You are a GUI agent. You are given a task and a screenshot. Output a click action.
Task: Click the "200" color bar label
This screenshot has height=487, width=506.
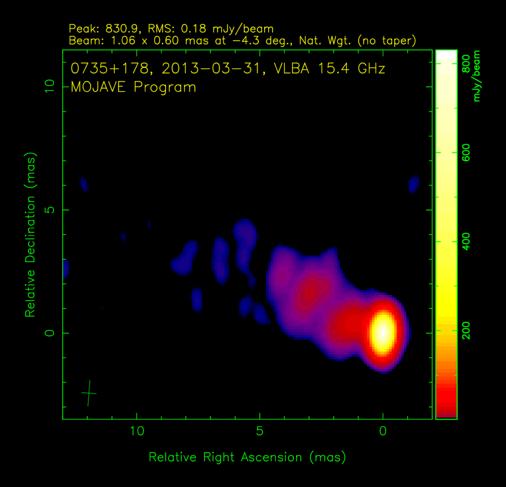(466, 331)
